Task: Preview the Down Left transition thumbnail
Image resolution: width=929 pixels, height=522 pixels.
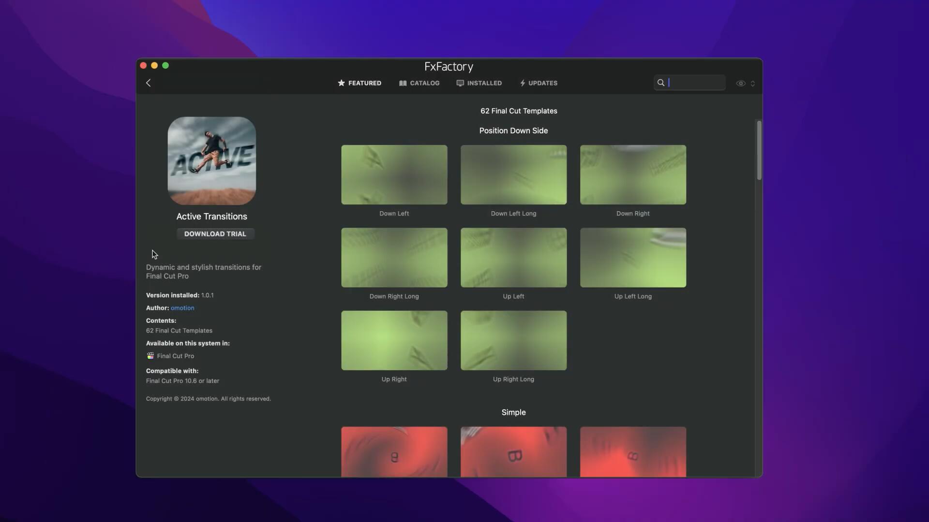Action: (394, 174)
